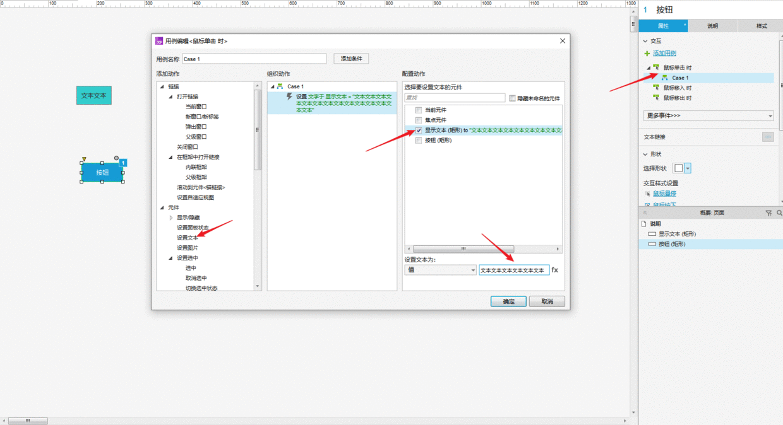Click the outline panel search icon

[x=779, y=213]
